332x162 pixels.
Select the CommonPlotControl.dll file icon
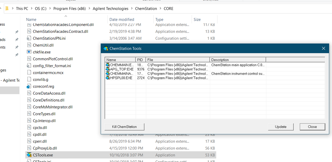(x=29, y=59)
